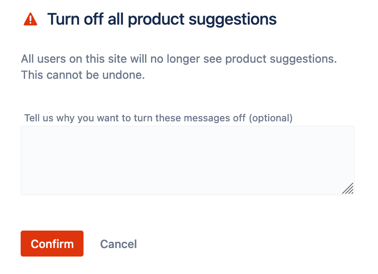Click the "Turn off all product suggestions" heading

[x=162, y=19]
